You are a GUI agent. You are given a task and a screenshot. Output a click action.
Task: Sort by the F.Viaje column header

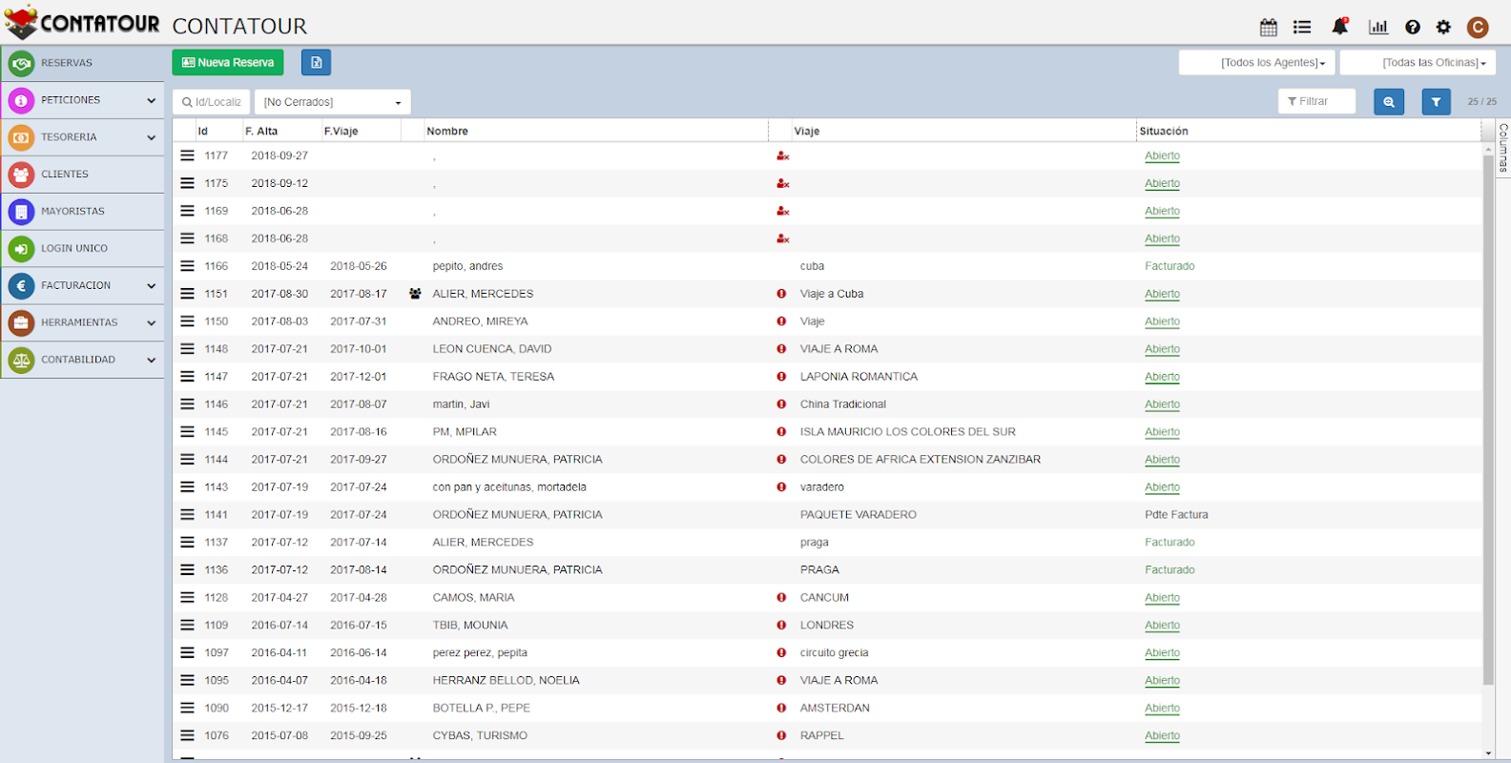[341, 132]
